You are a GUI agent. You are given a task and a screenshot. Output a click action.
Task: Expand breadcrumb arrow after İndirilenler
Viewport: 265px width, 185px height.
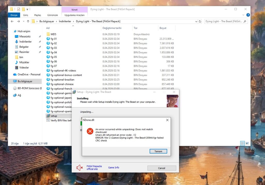(73, 21)
